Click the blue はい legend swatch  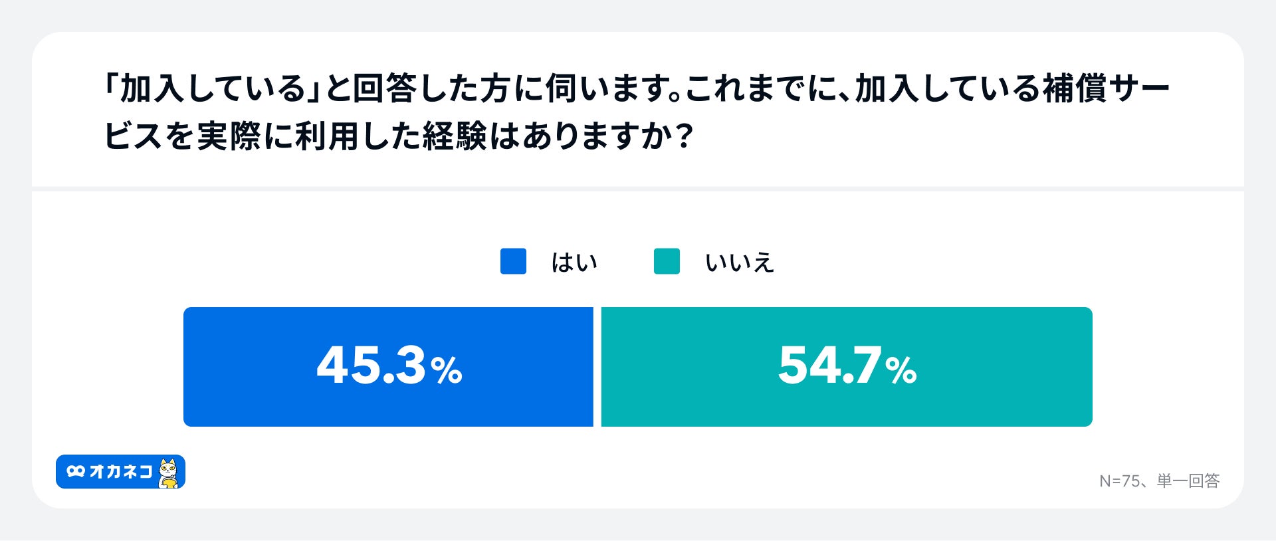point(513,261)
